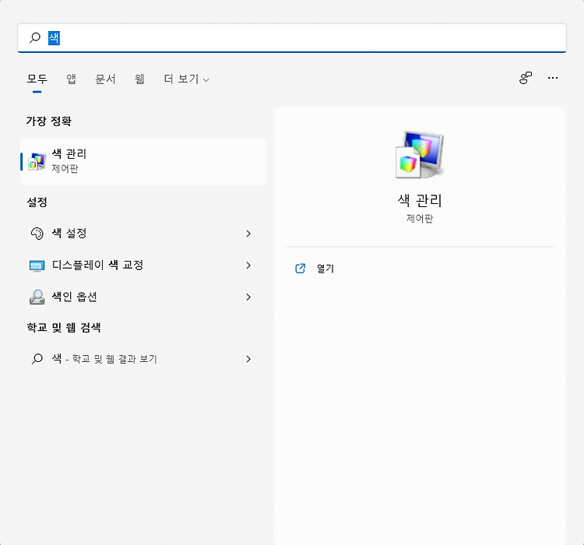Expand 디스플레이 색 교정 chevron arrow

tap(248, 265)
